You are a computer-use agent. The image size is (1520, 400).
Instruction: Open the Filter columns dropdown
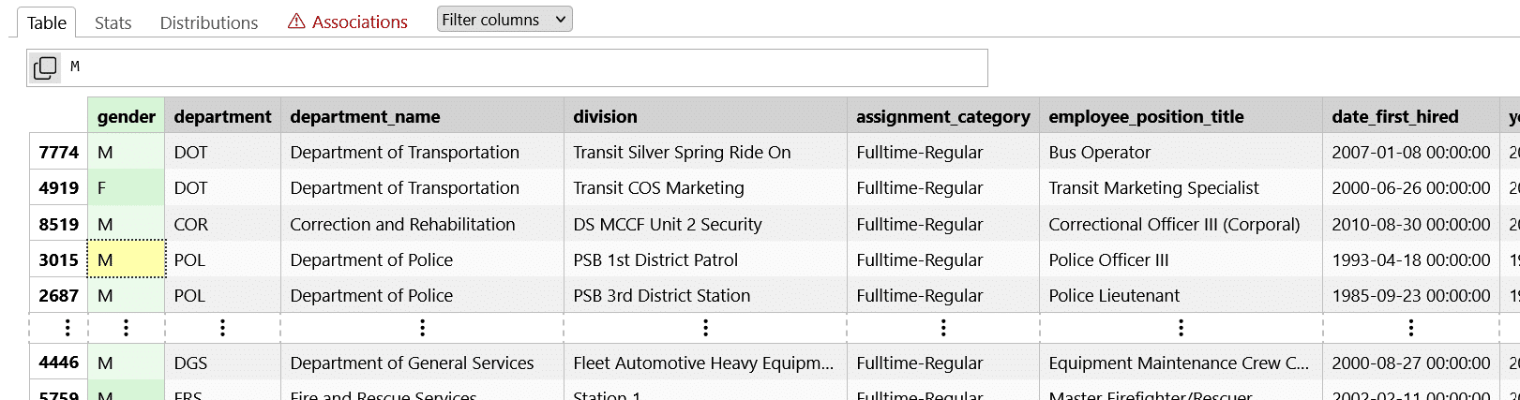pyautogui.click(x=504, y=20)
